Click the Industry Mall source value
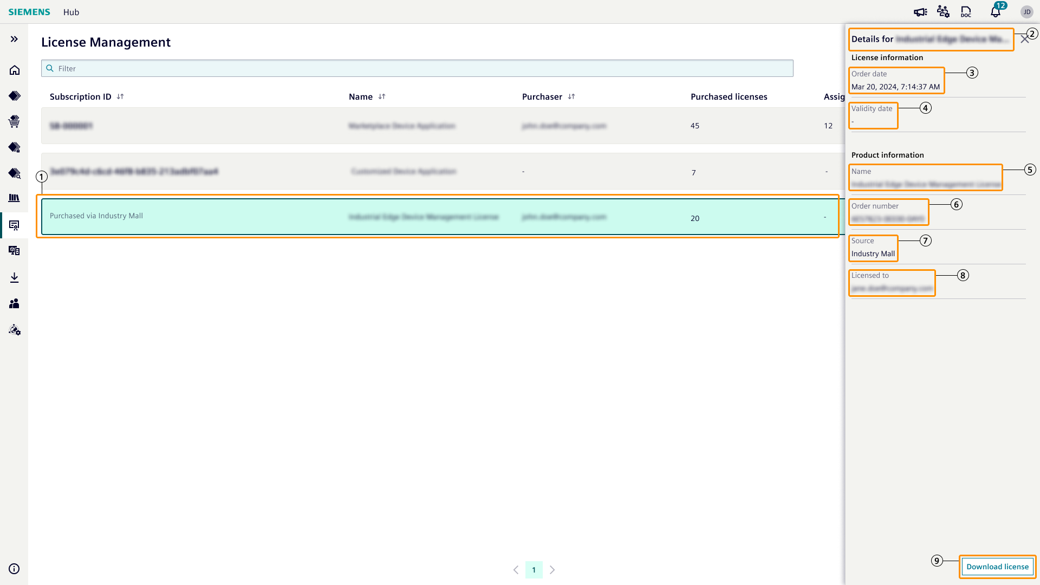The width and height of the screenshot is (1040, 585). click(873, 253)
